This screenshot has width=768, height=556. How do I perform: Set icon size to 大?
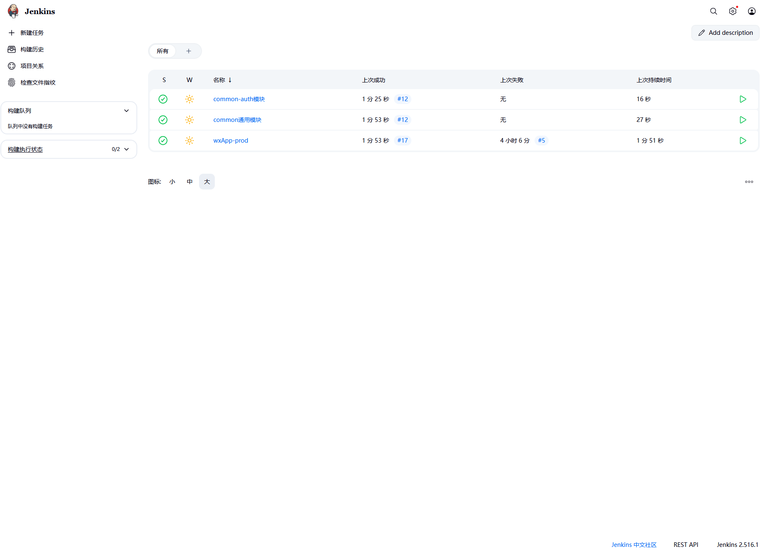[207, 182]
